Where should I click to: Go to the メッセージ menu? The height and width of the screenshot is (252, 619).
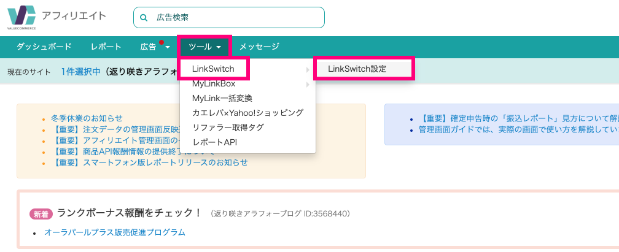pos(259,47)
